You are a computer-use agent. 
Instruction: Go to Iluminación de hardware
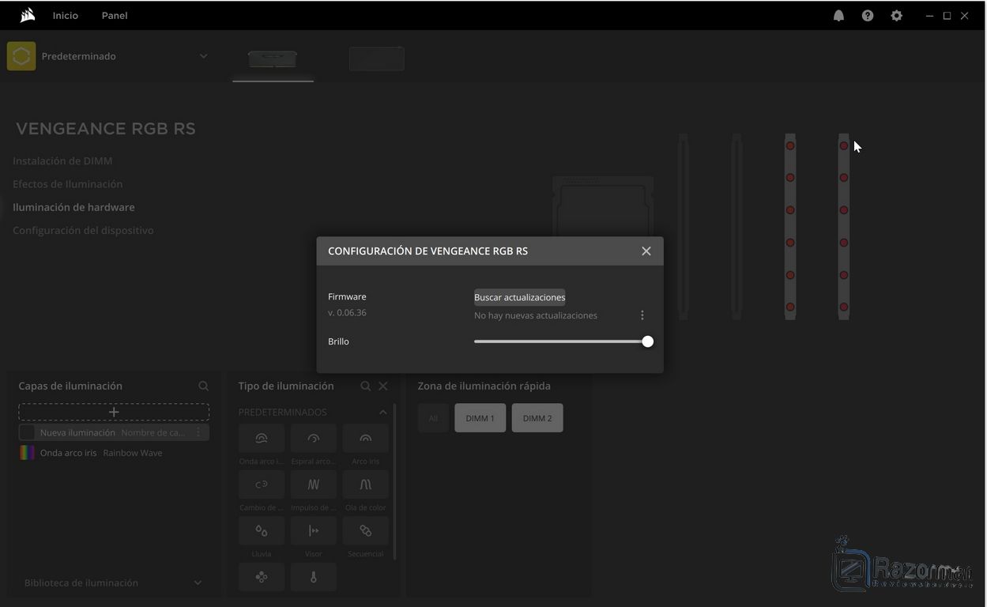73,207
